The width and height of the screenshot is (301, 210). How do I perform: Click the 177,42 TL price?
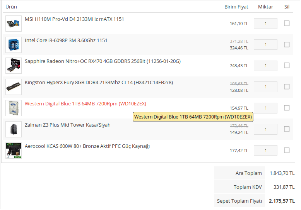239,151
